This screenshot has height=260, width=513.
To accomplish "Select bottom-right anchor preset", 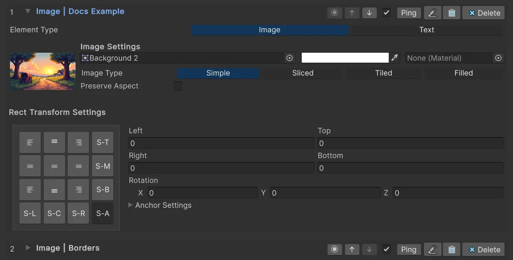I will click(79, 190).
